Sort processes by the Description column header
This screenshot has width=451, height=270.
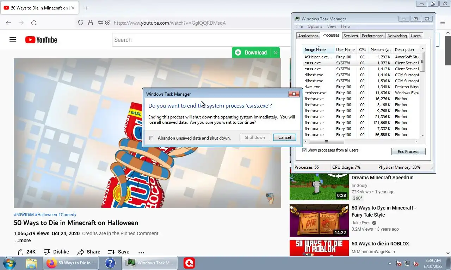coord(406,50)
